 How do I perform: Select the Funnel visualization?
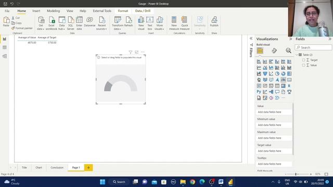[265, 74]
